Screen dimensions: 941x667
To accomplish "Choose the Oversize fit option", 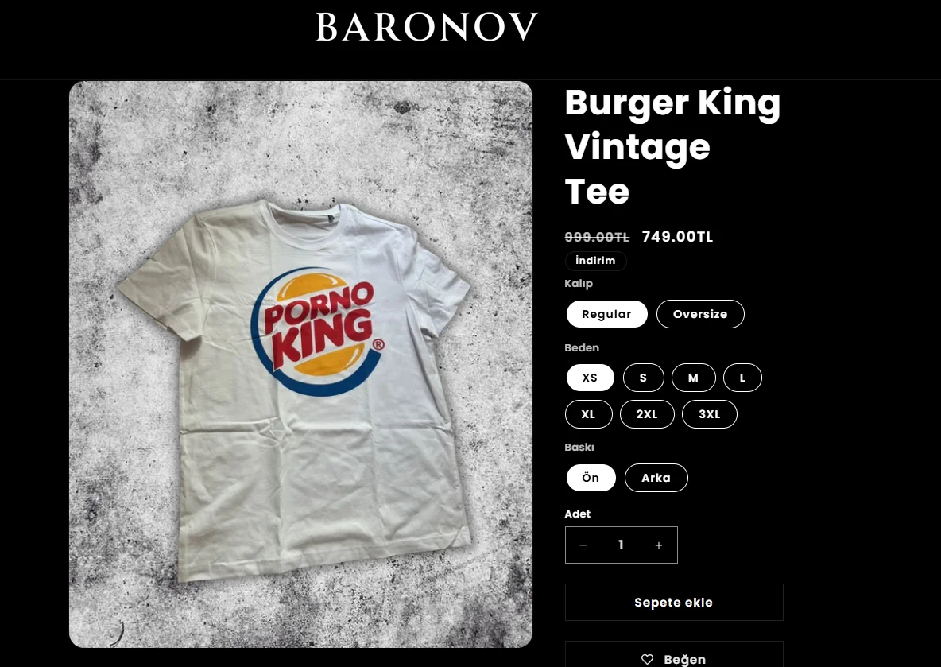I will tap(700, 314).
